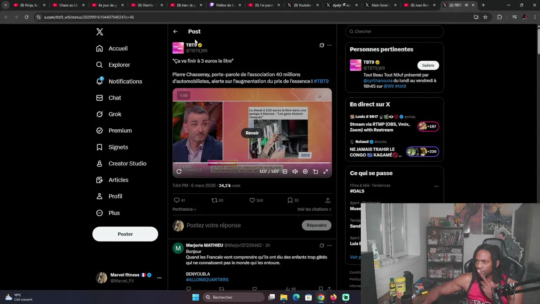Viewport: 540px width, 304px height.
Task: Bookmark the post with 30 bookmarks
Action: tap(293, 200)
